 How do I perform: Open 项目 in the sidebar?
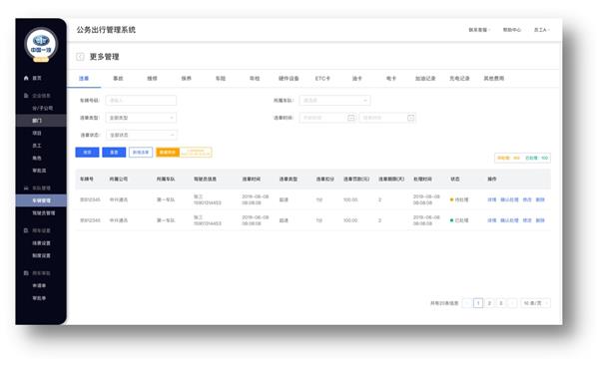37,134
